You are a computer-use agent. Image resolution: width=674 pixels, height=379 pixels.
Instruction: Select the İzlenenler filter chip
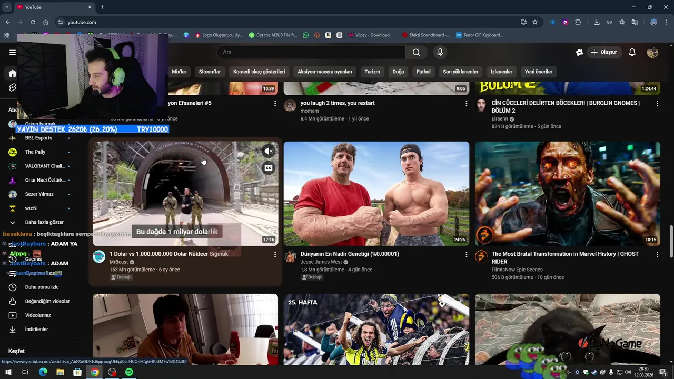501,72
